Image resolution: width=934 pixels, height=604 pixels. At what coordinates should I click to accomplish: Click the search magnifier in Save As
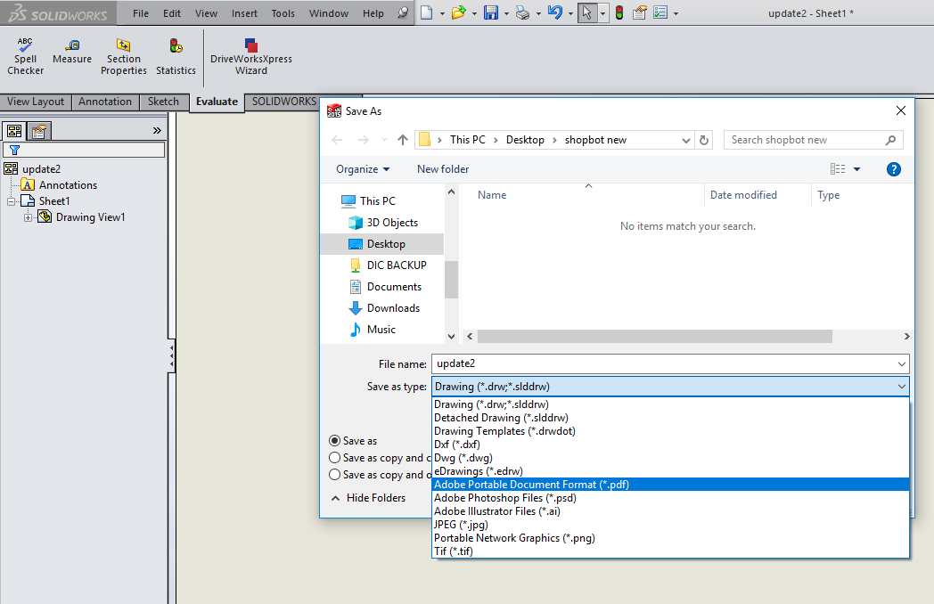tap(890, 140)
